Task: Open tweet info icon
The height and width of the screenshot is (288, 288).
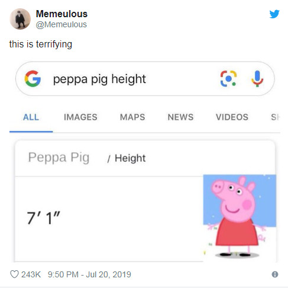Action: tap(275, 274)
